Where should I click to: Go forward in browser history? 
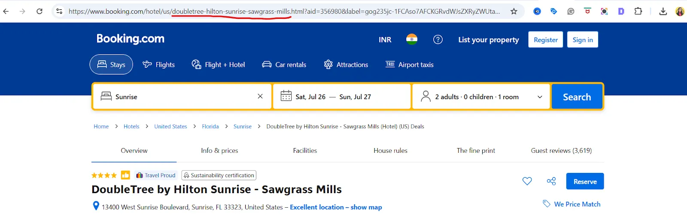(22, 12)
